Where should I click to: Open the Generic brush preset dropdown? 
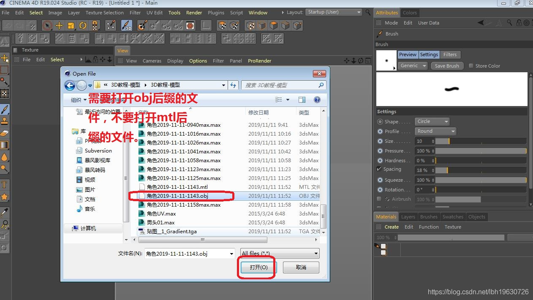tap(413, 66)
